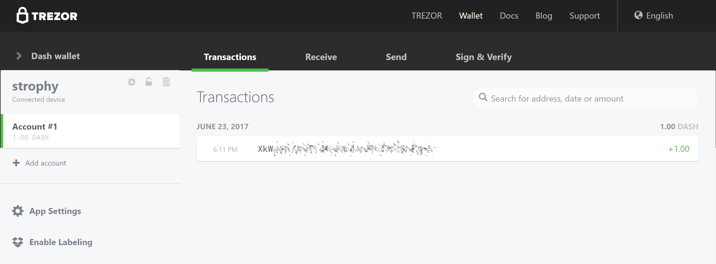Open the 6:11 PM transaction row
The width and height of the screenshot is (716, 264).
(447, 149)
